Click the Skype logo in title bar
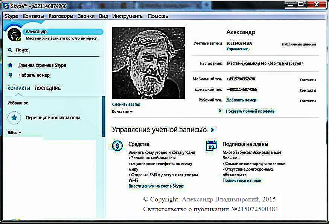This screenshot has height=224, width=329. (6, 6)
